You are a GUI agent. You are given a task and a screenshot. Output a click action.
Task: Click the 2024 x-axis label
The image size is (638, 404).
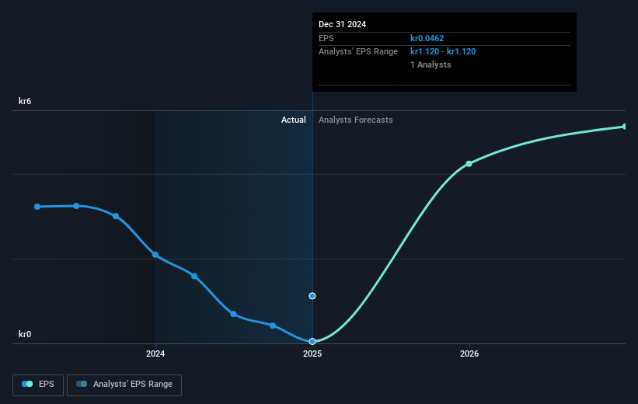point(155,353)
